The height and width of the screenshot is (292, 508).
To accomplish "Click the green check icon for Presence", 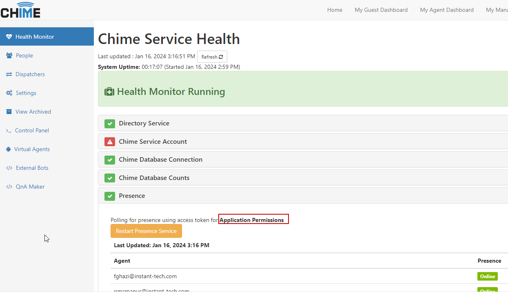I will pos(110,196).
